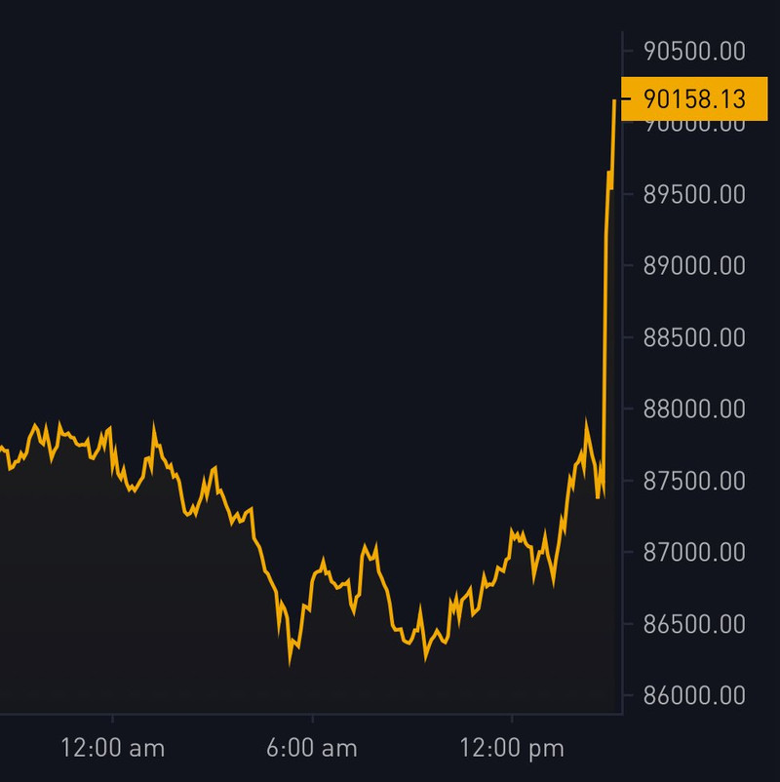Select the 88500.00 price level label

coord(693,337)
